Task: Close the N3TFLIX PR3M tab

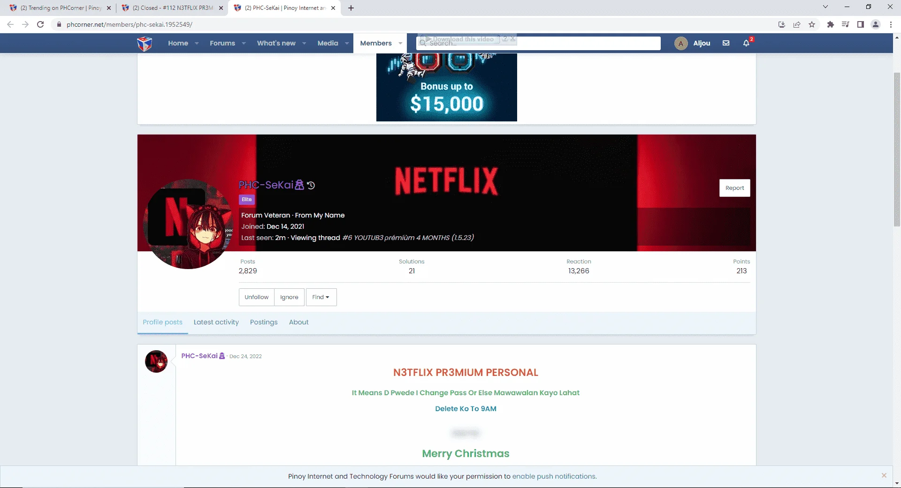Action: coord(221,8)
